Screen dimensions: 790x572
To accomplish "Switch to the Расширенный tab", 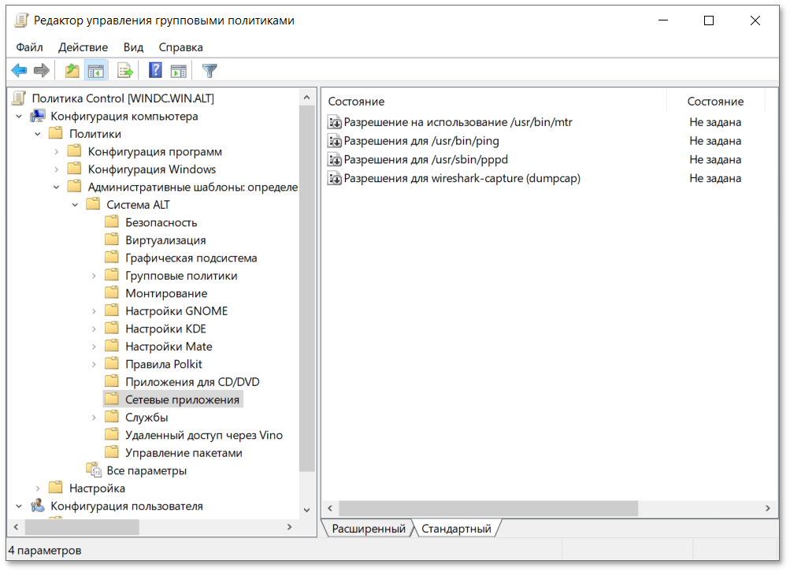I will [368, 529].
